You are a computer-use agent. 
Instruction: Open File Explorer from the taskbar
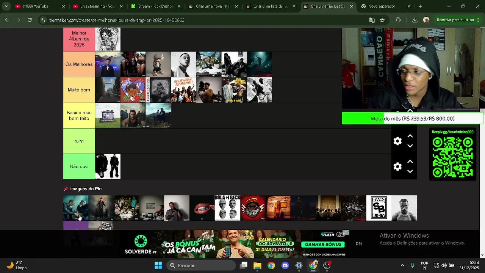click(x=257, y=265)
